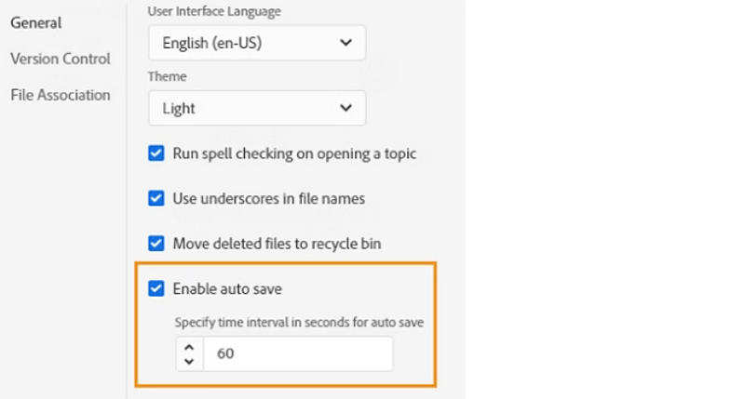Screen dimensions: 745x399
Task: Disable the Enable auto save checkbox
Action: pyautogui.click(x=156, y=288)
